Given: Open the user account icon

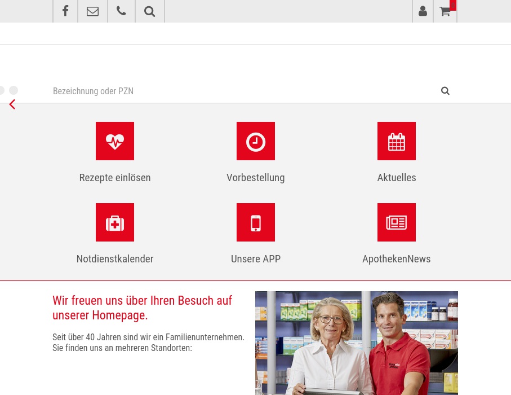Looking at the screenshot, I should [423, 11].
